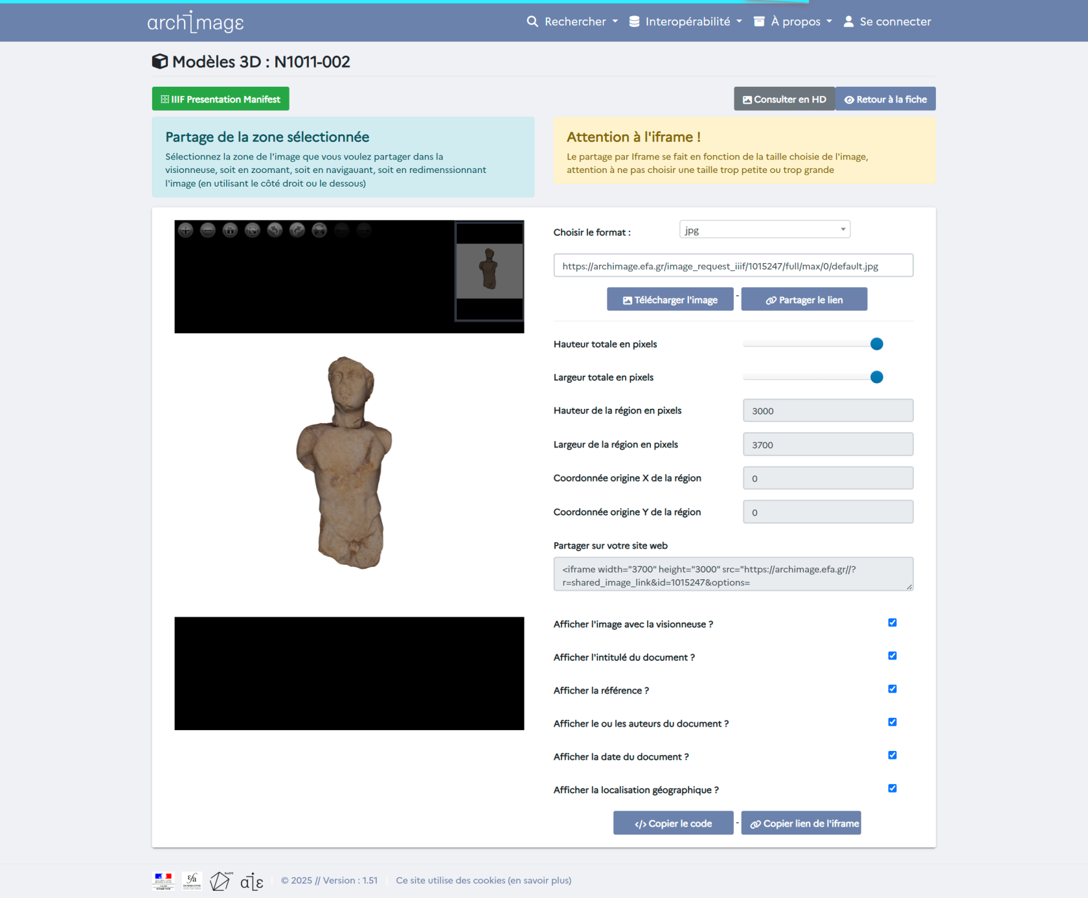Click the 'Télécharger l'image' button

tap(670, 299)
